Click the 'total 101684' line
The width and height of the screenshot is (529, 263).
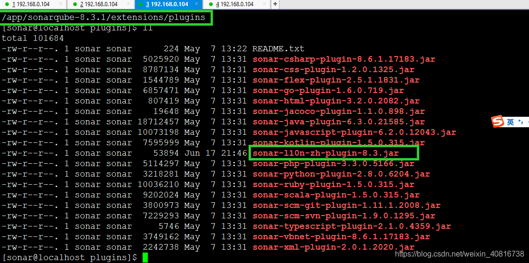point(33,38)
